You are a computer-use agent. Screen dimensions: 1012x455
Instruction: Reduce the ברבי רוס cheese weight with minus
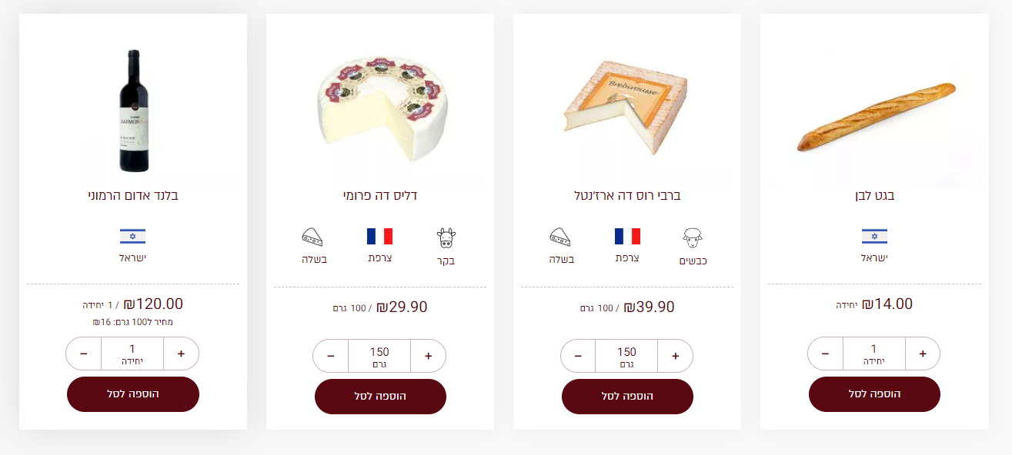pos(578,357)
